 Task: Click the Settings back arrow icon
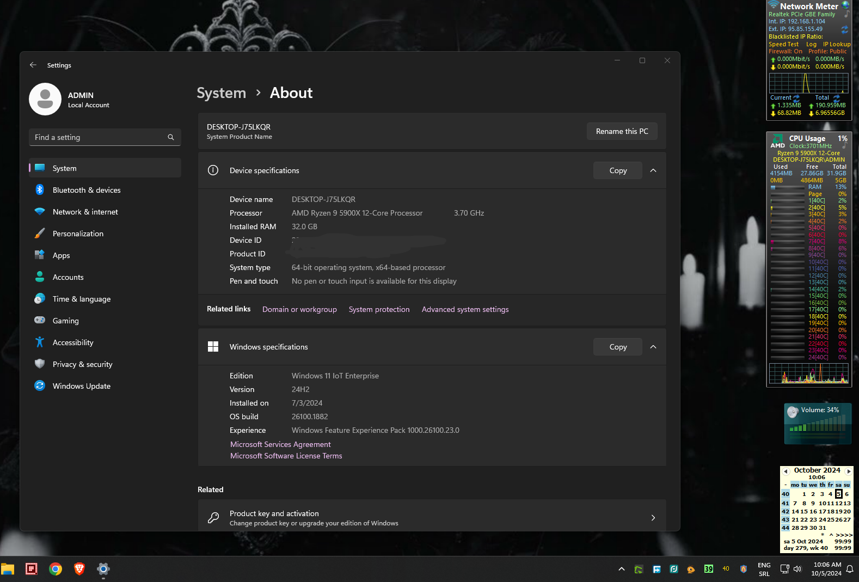(33, 65)
